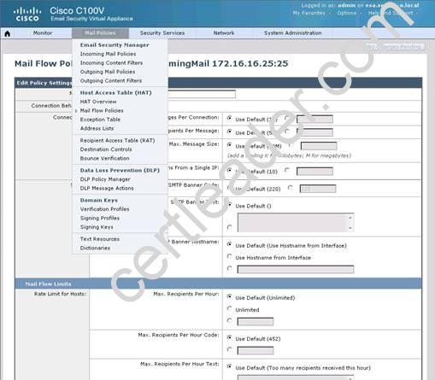Select Use Default (452) recipients code option
This screenshot has width=435, height=380.
(229, 338)
